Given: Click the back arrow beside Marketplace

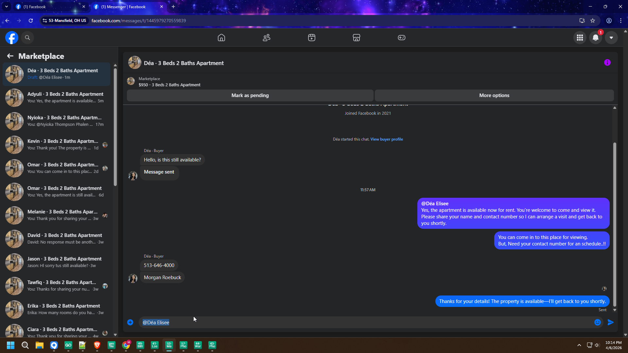Looking at the screenshot, I should coord(10,56).
